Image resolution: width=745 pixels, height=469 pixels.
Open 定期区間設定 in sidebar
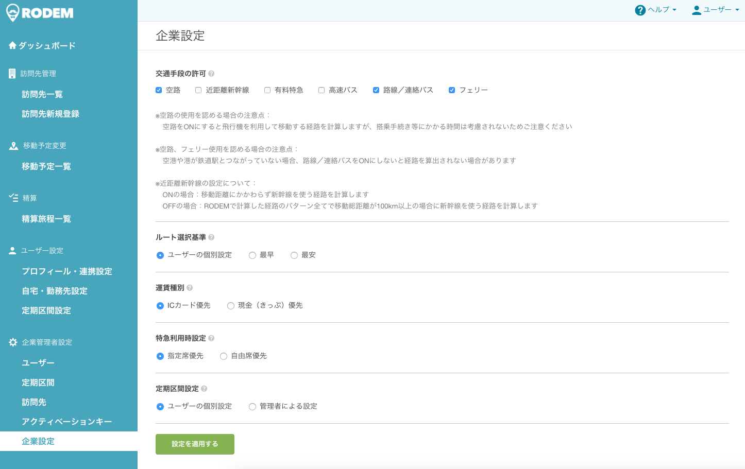(46, 310)
